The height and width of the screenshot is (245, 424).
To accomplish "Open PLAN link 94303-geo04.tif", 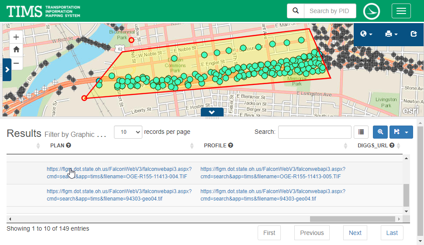I will click(119, 195).
